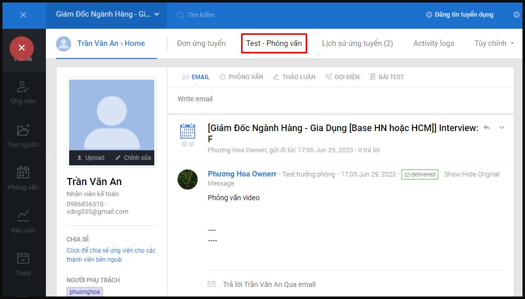Click the candidate profile photo placeholder
Image resolution: width=525 pixels, height=299 pixels.
pos(111,115)
